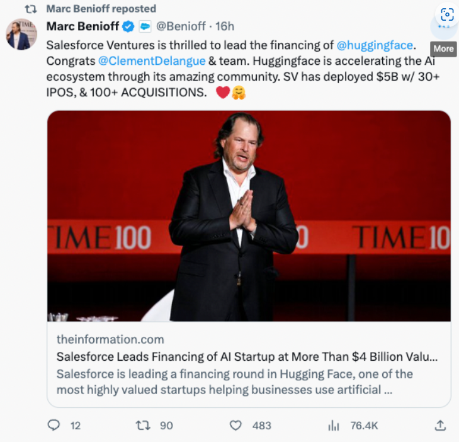Click the reply speech bubble icon

point(54,425)
